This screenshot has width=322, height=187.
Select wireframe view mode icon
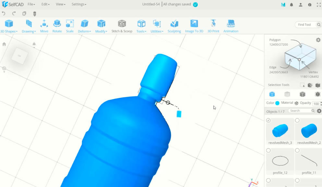(287, 94)
